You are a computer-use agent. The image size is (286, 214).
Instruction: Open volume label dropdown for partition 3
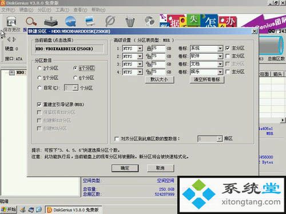tap(220, 64)
